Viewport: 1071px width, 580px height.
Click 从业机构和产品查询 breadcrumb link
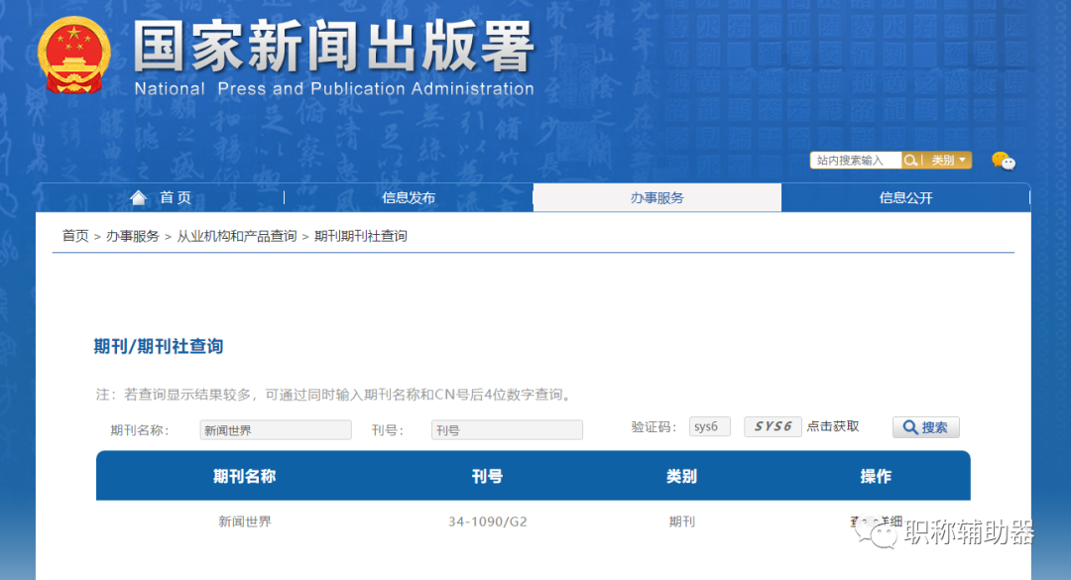(x=238, y=235)
